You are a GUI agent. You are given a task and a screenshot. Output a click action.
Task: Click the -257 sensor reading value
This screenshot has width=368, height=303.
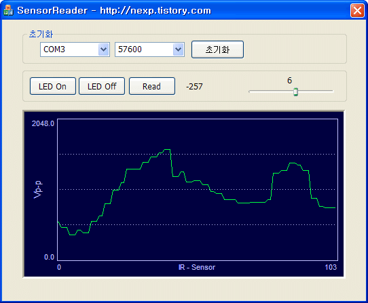(194, 87)
